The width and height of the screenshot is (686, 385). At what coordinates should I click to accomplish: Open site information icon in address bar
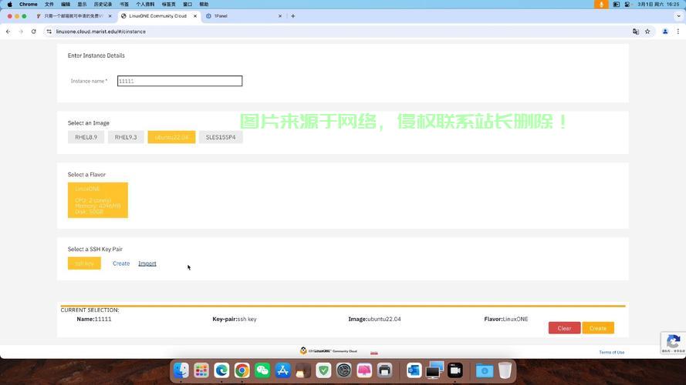coord(49,32)
